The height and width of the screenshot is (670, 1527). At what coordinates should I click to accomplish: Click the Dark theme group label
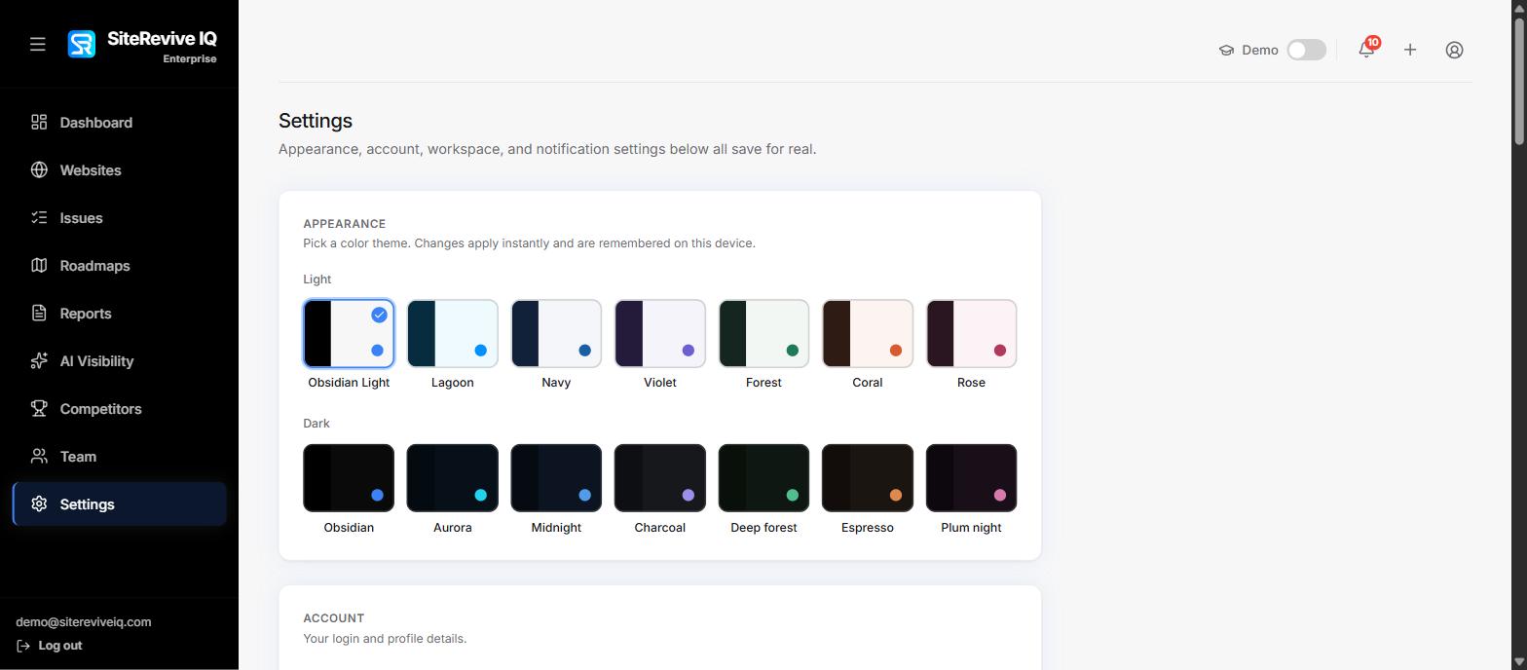pyautogui.click(x=317, y=424)
